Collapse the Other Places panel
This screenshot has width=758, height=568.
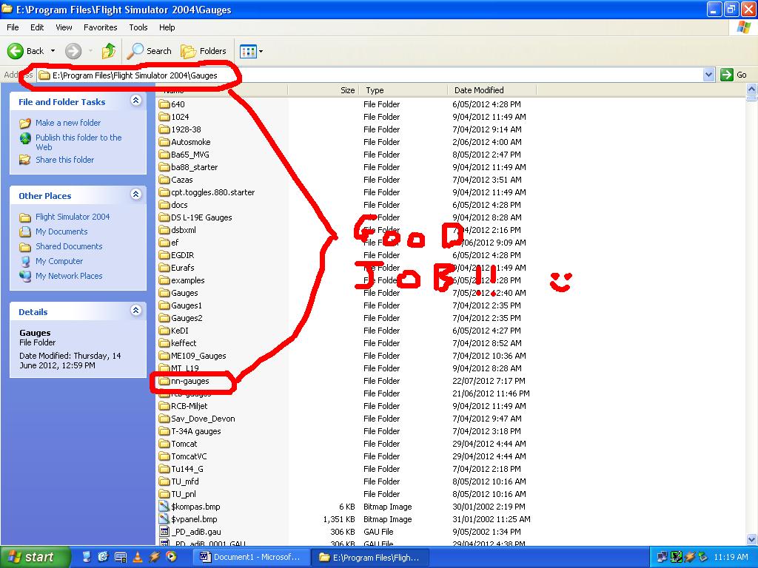[135, 195]
